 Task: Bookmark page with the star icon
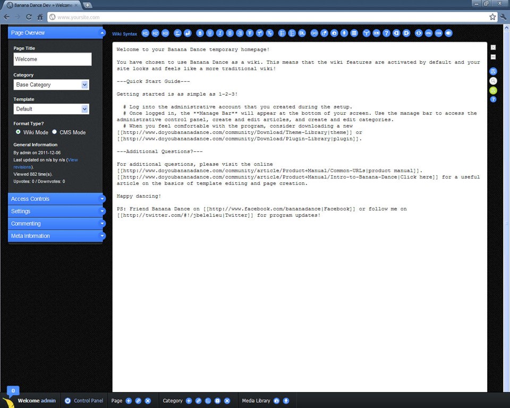[x=492, y=17]
